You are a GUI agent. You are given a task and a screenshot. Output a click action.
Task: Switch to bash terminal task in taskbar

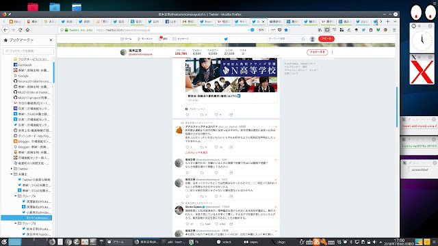pyautogui.click(x=174, y=242)
